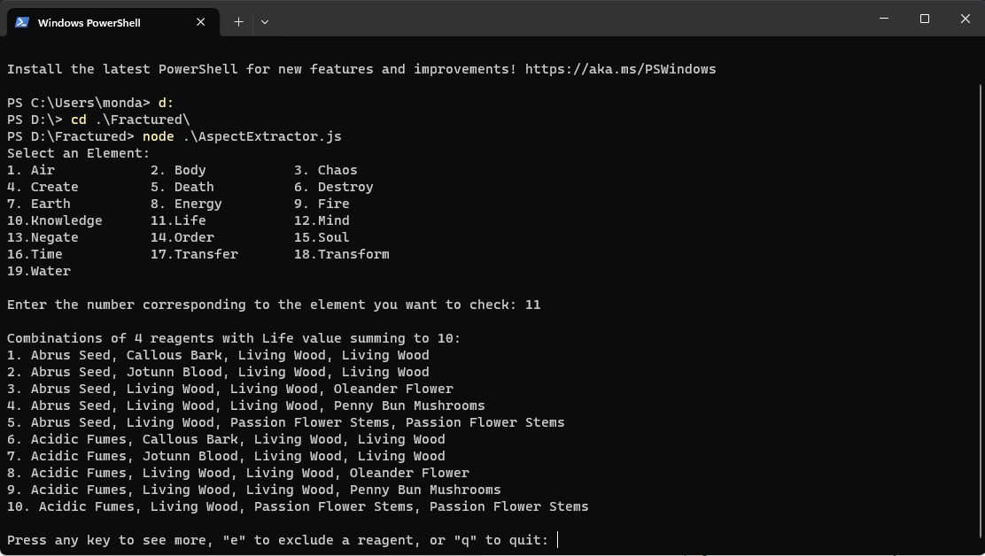
Task: Click the entered value "11" on the prompt line
Action: point(532,305)
